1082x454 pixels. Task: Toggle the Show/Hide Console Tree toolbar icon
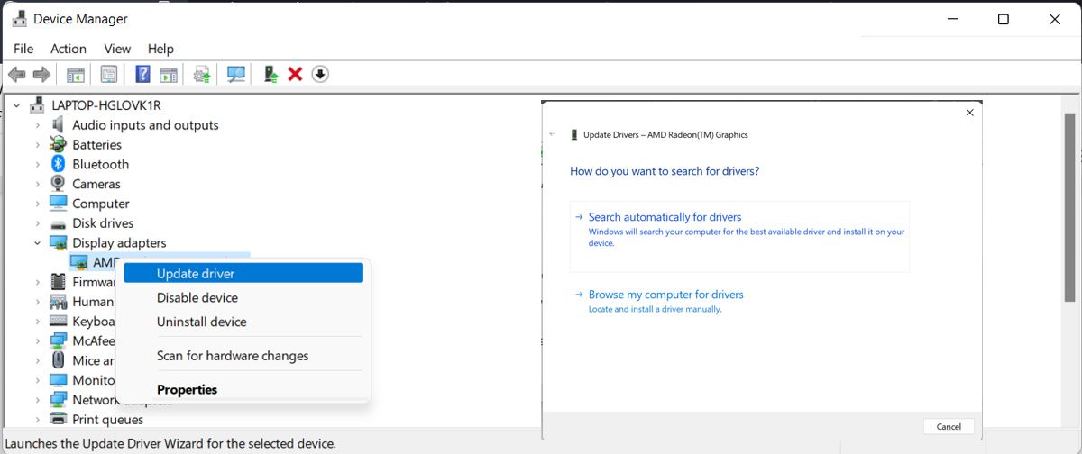76,74
